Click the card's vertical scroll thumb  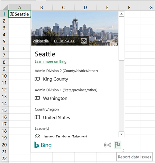[x=121, y=38]
